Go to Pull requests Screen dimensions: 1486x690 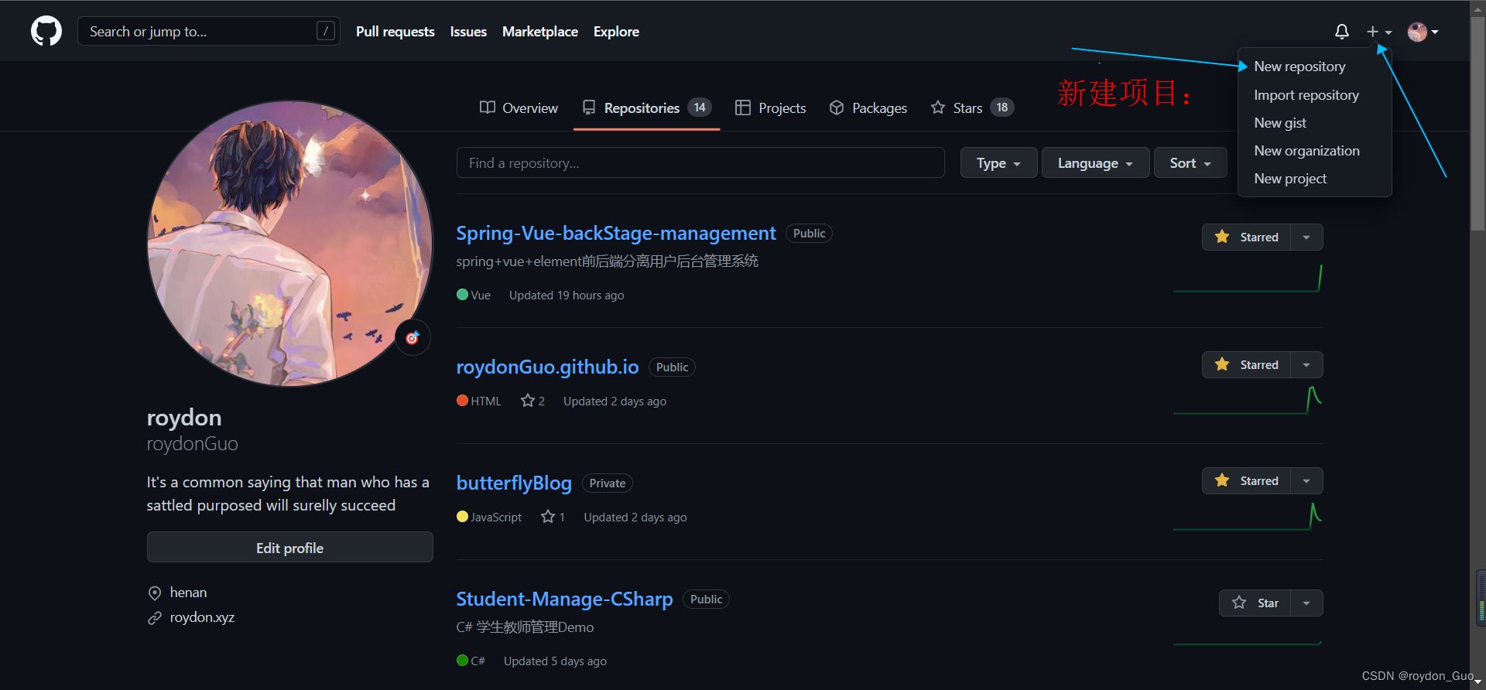[x=395, y=32]
